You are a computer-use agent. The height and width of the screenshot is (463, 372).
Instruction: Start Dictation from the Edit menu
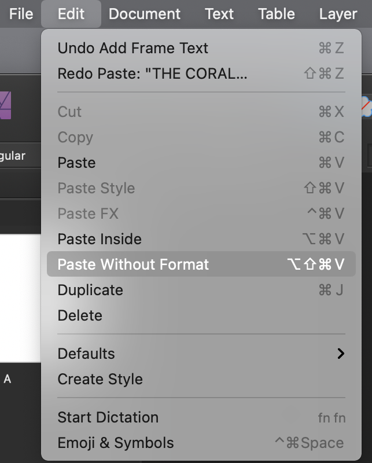[x=108, y=417]
